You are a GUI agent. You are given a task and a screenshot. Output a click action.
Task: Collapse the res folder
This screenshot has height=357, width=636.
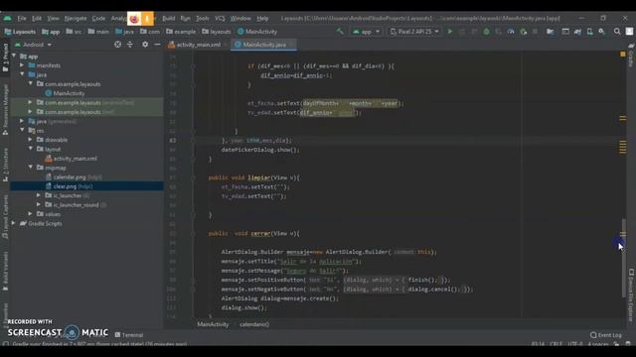click(x=22, y=130)
